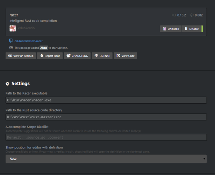215x175 pixels.
Task: Click the Settings gear icon
Action: tap(7, 84)
